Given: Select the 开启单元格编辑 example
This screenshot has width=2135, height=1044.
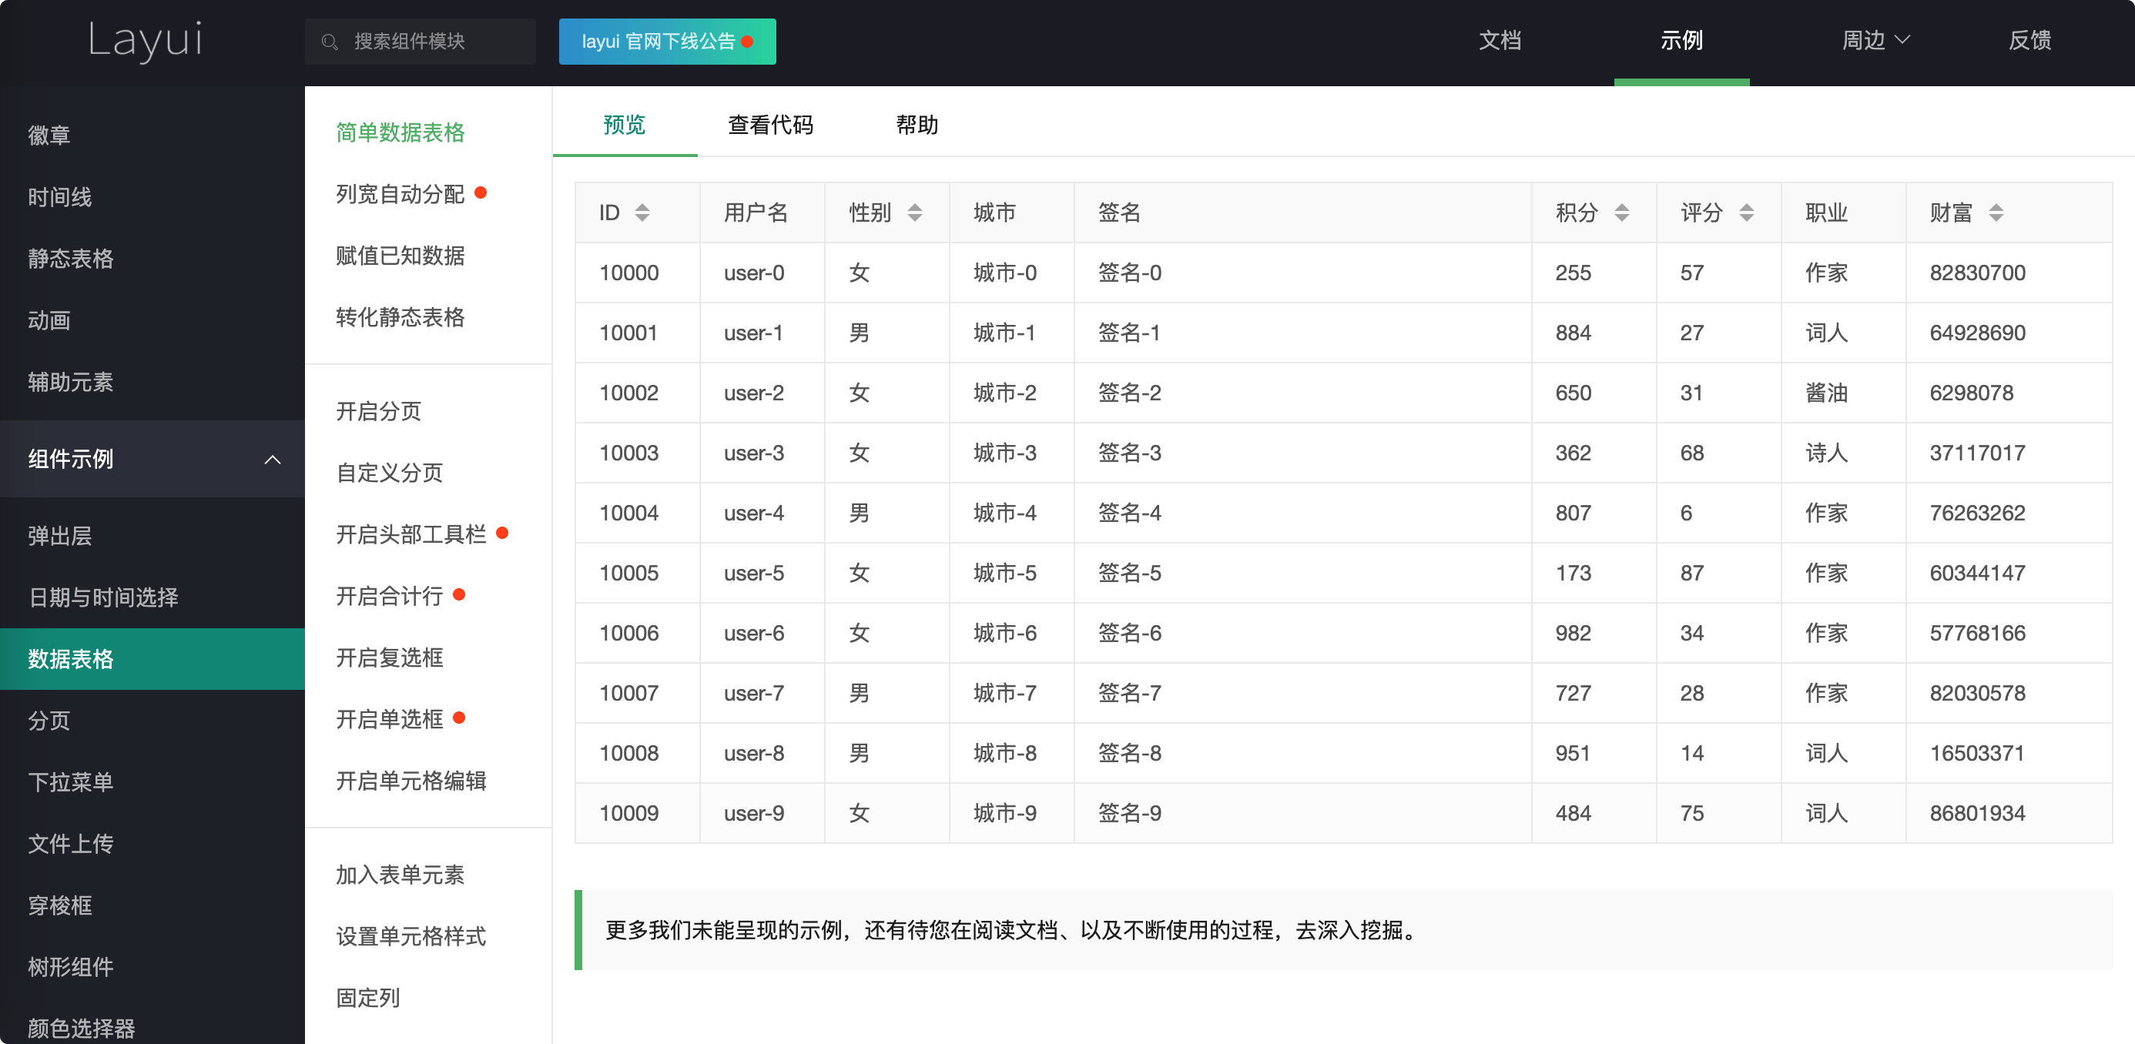Looking at the screenshot, I should pos(411,781).
